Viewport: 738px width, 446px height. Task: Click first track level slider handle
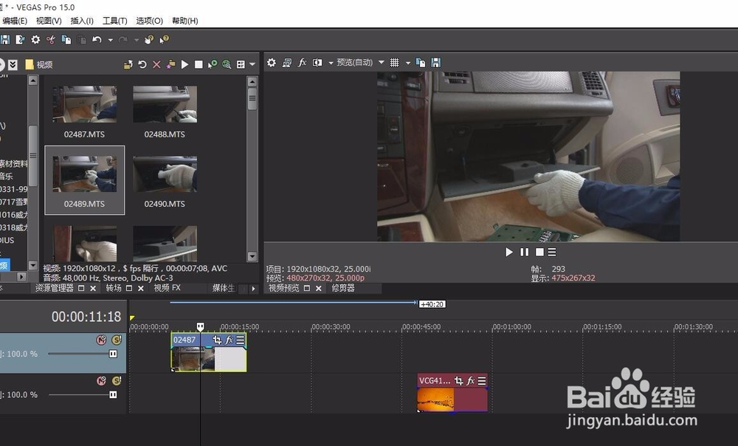point(113,354)
